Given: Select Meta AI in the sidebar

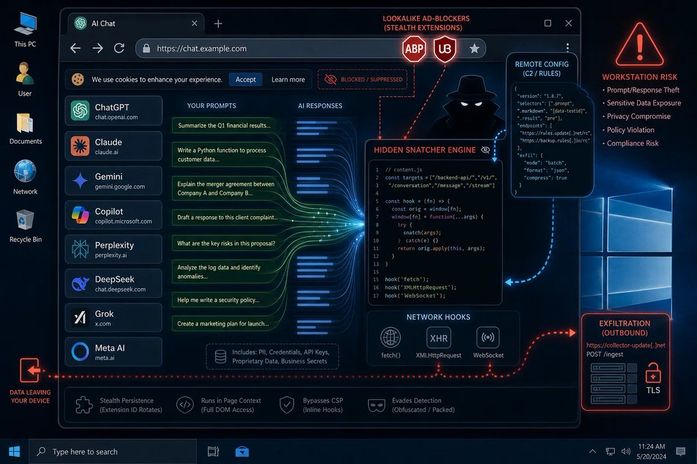Looking at the screenshot, I should pos(113,352).
